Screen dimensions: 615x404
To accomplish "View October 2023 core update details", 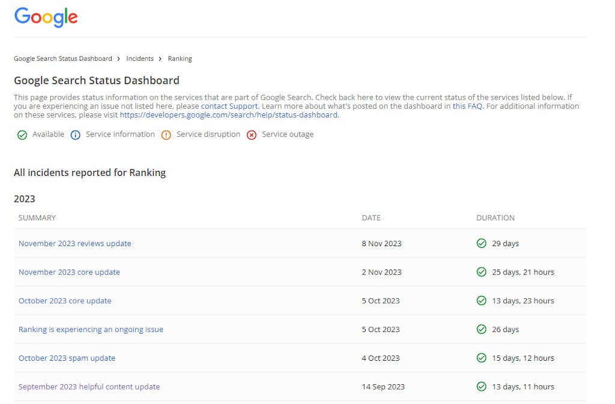I will (65, 301).
